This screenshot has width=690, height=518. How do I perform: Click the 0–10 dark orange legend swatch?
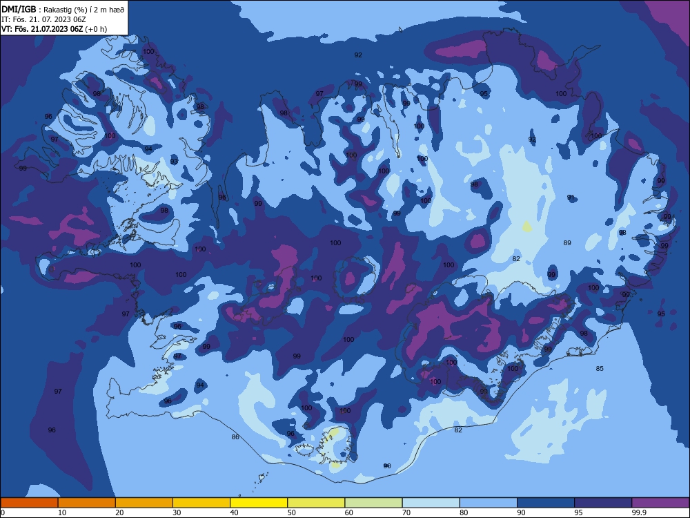pos(30,503)
